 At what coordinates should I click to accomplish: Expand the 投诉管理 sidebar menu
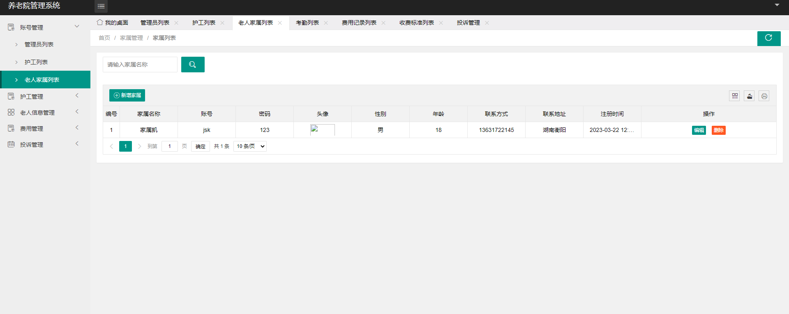[45, 144]
